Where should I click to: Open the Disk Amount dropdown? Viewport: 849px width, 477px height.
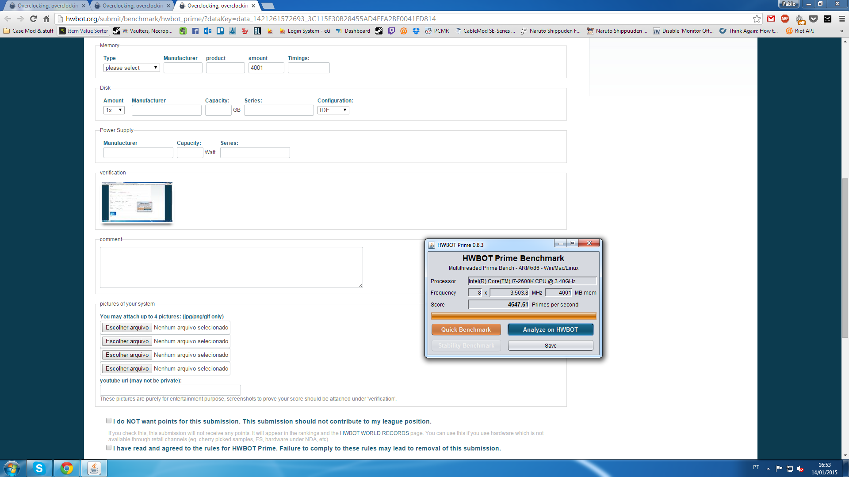(x=114, y=110)
